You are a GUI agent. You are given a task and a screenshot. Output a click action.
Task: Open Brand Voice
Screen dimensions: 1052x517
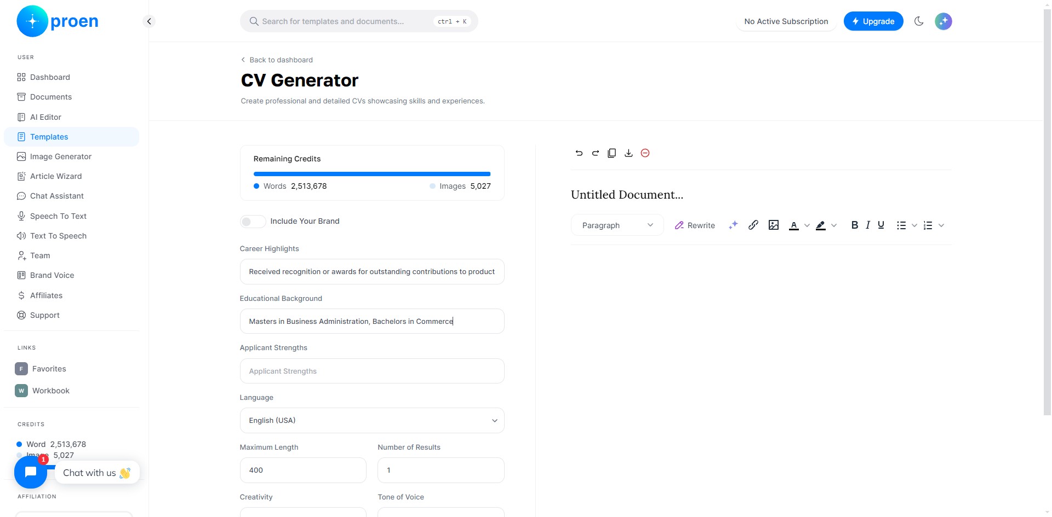[x=72, y=275]
